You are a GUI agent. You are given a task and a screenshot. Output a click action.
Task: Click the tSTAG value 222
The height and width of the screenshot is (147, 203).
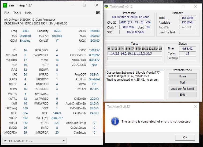click(x=57, y=123)
